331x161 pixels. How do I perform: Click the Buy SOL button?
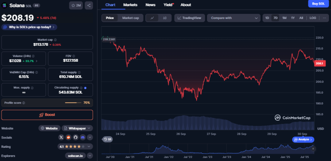click(x=318, y=4)
